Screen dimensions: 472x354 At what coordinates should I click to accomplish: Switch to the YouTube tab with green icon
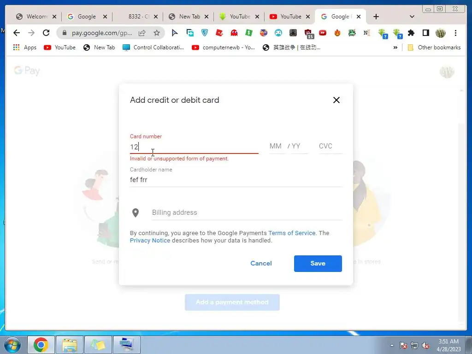coord(236,17)
